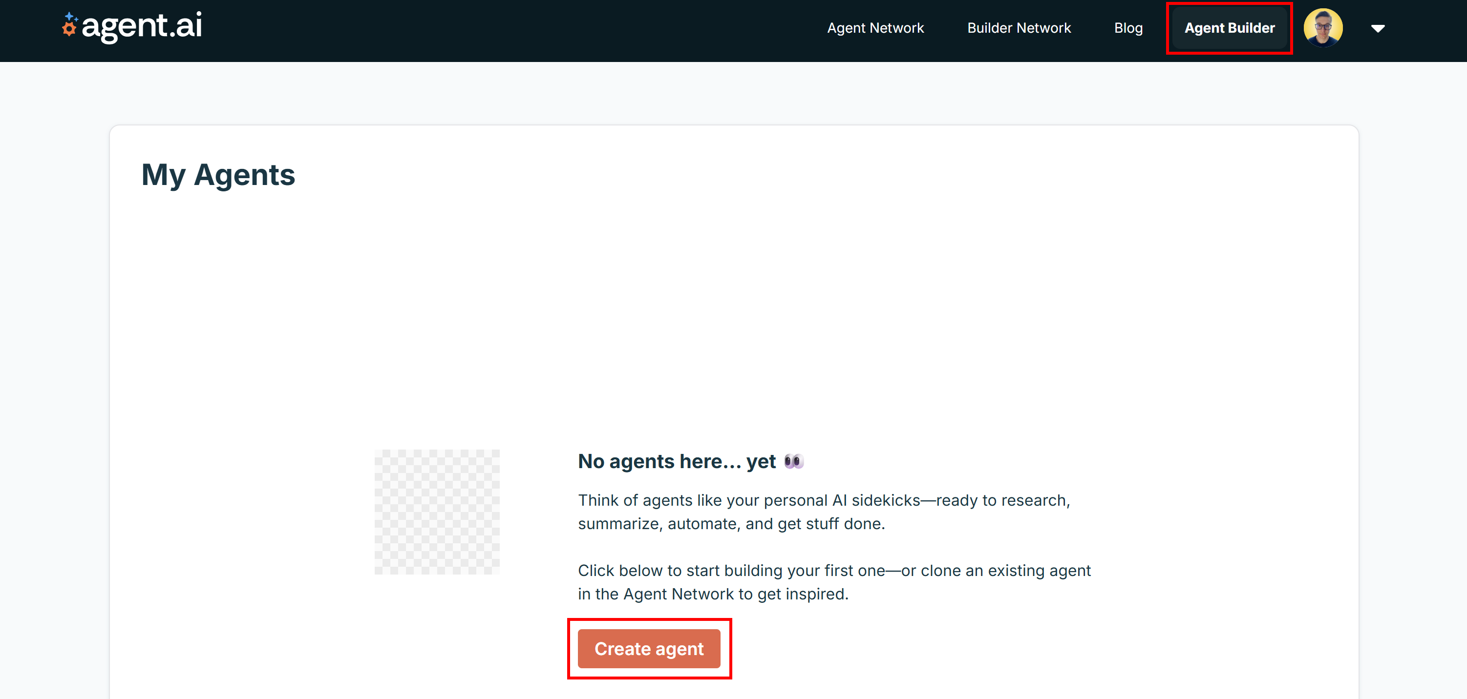Open the navigation dropdown beside the avatar

[1378, 27]
